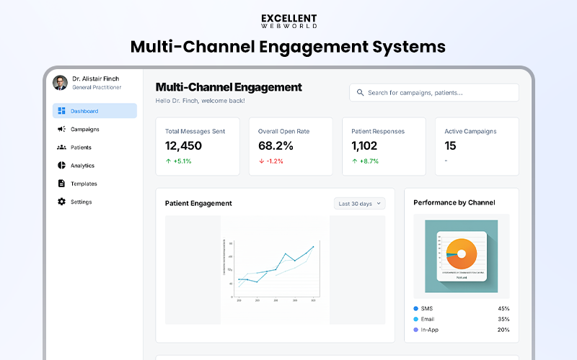Click the Active Campaigns label
The width and height of the screenshot is (577, 360).
470,131
